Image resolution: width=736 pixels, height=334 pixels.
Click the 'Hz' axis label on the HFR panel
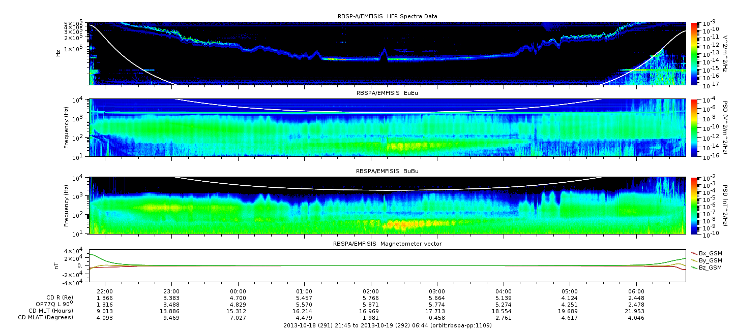(x=58, y=53)
